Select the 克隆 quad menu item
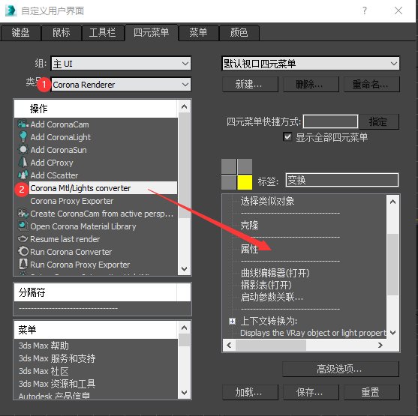 pyautogui.click(x=249, y=226)
